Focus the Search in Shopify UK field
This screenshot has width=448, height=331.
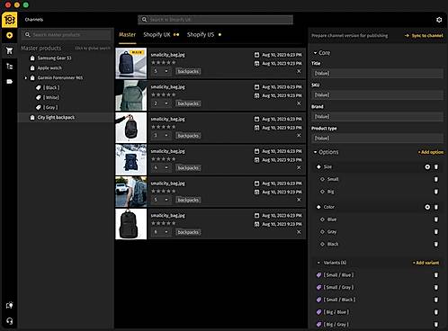click(215, 20)
